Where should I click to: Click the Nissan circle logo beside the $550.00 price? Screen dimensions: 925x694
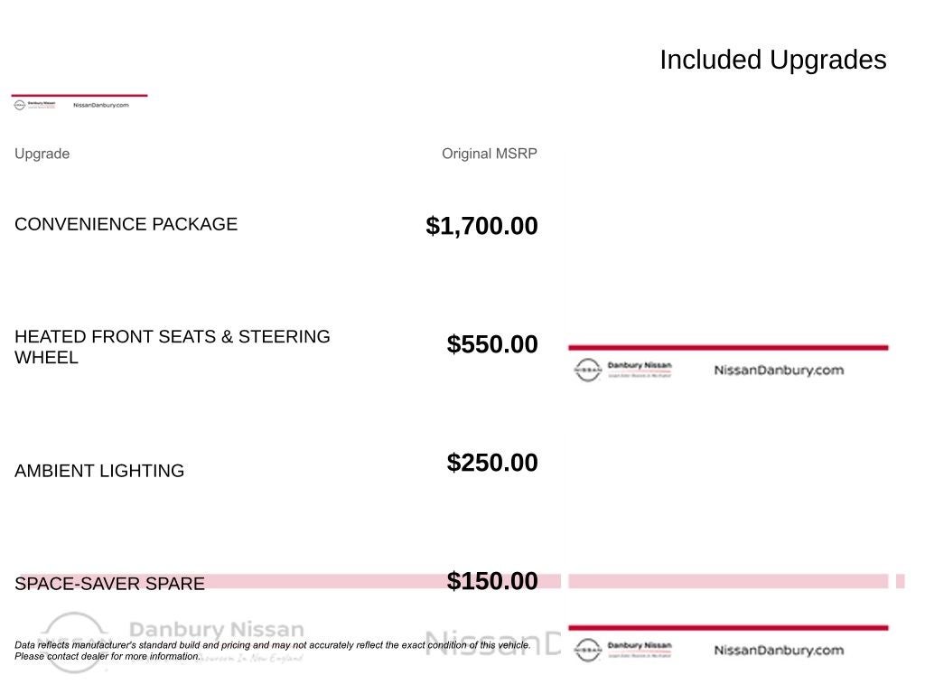click(x=587, y=370)
